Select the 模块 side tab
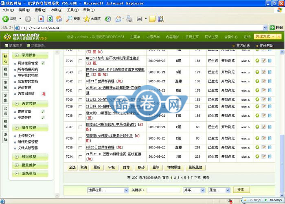Viewport: 285px width, 204px height. [x=6, y=72]
